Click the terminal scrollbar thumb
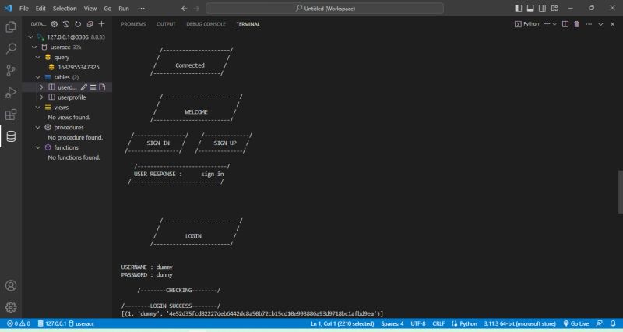This screenshot has height=332, width=623. pos(620,192)
